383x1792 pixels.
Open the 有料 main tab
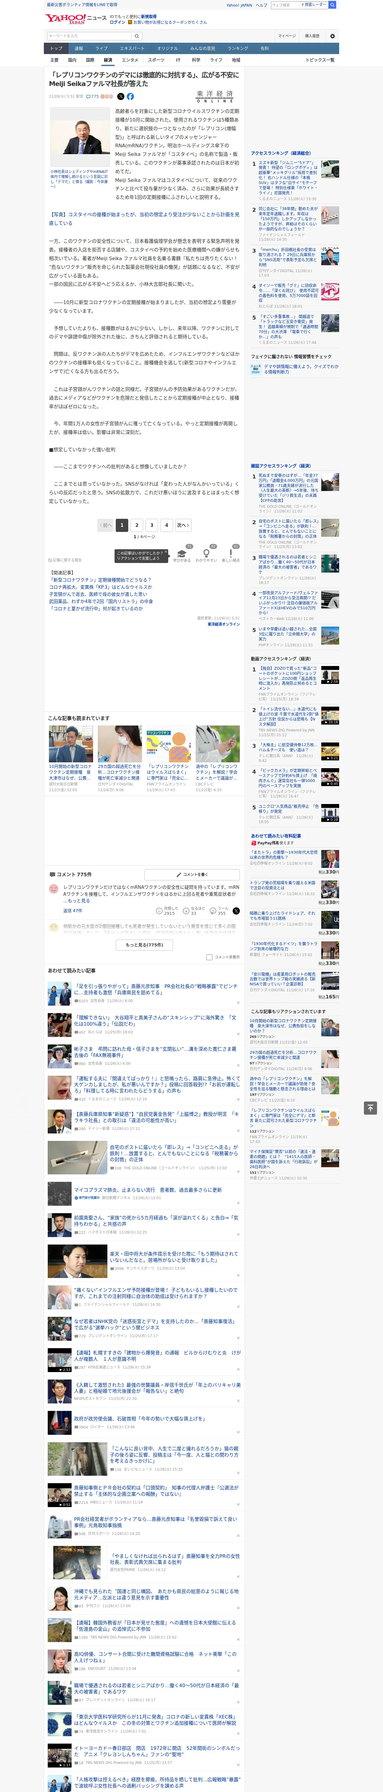click(x=264, y=49)
